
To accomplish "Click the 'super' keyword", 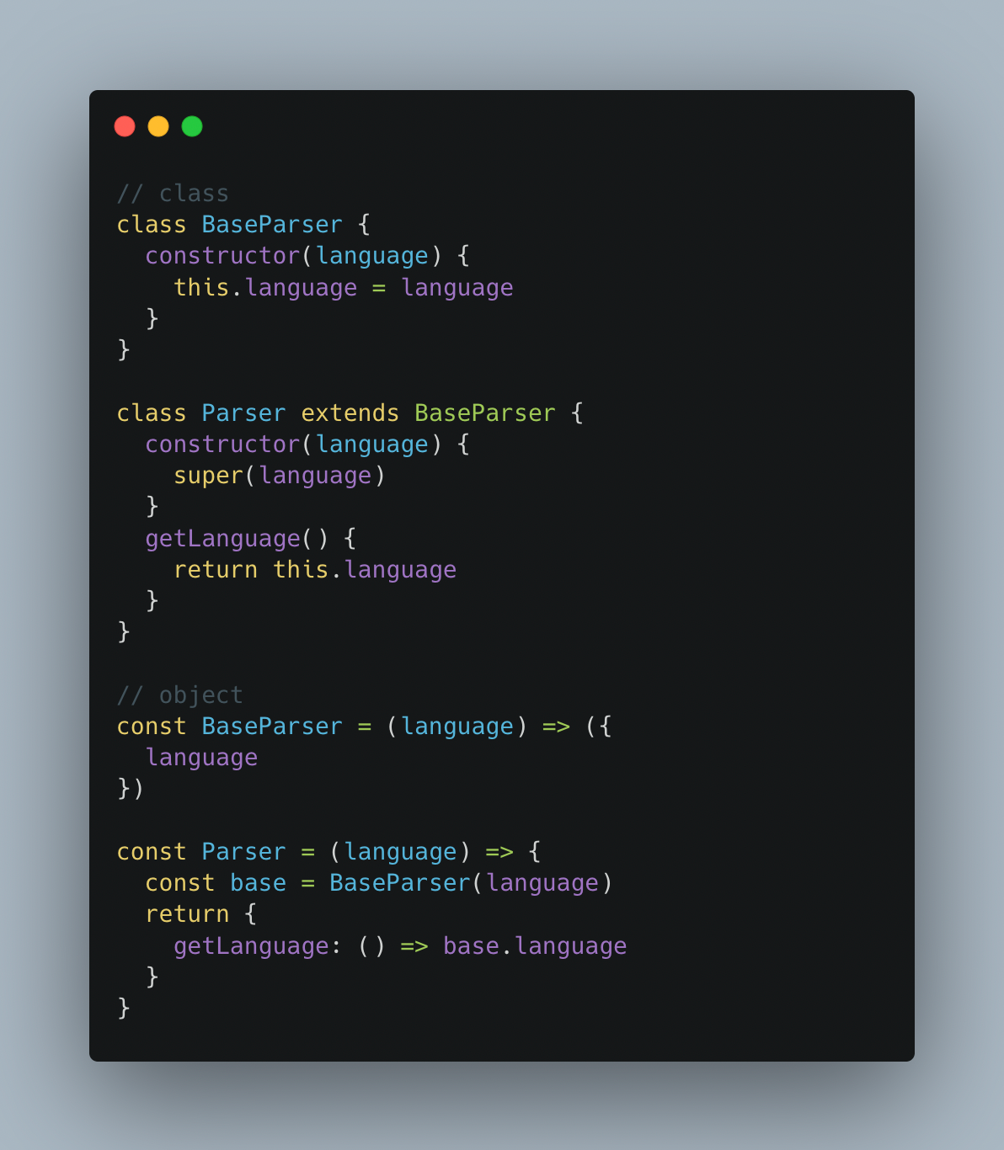I will click(x=209, y=476).
